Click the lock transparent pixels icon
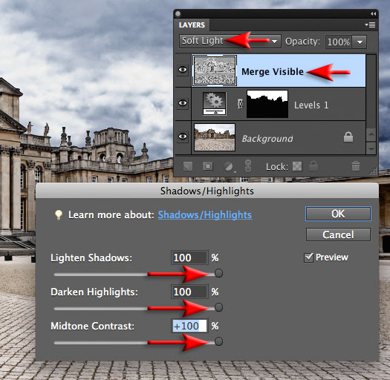 click(297, 166)
